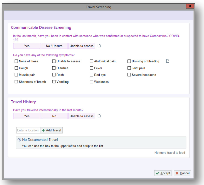Viewport: 204px width, 185px height.
Task: Select the None of these checkbox
Action: [x=16, y=61]
